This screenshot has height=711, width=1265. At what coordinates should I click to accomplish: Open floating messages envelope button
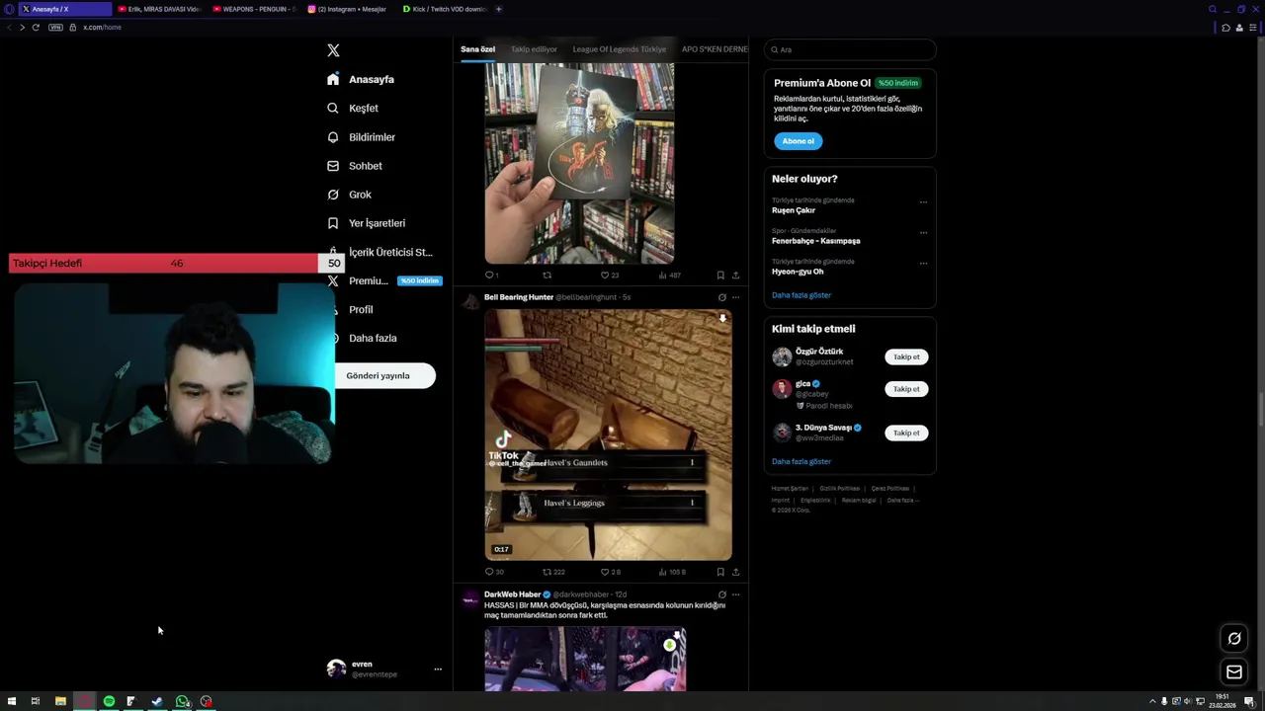point(1234,672)
